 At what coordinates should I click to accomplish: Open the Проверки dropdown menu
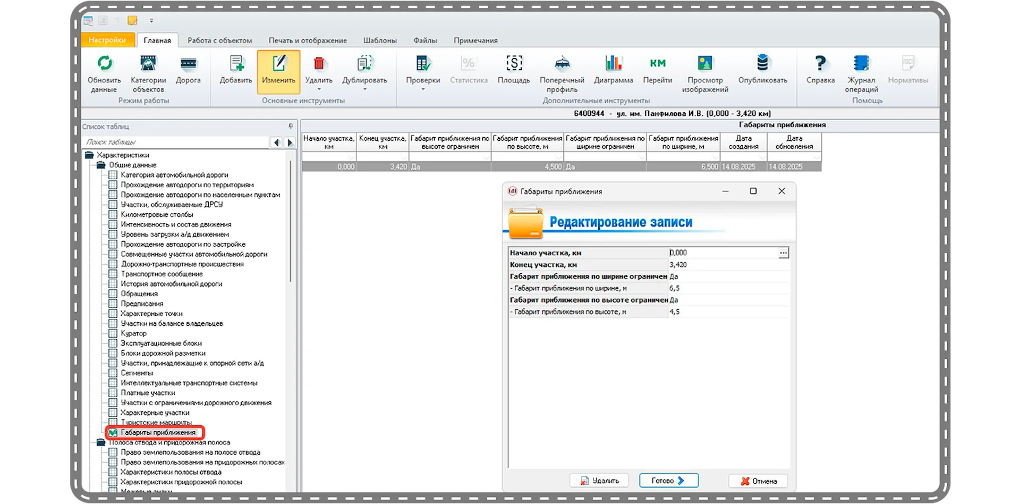(423, 89)
